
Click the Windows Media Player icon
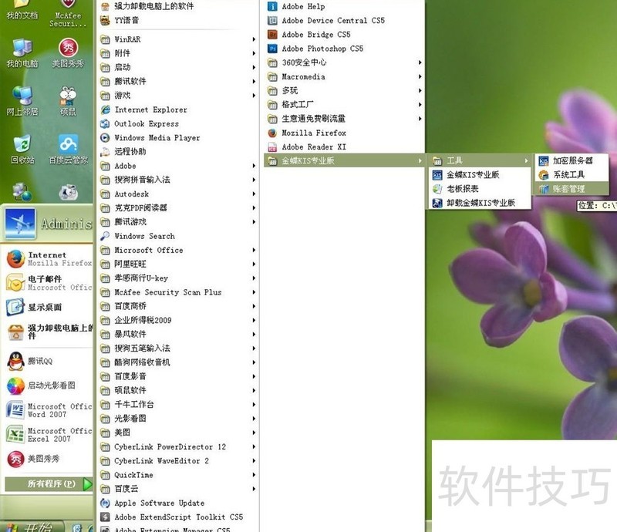tap(106, 138)
